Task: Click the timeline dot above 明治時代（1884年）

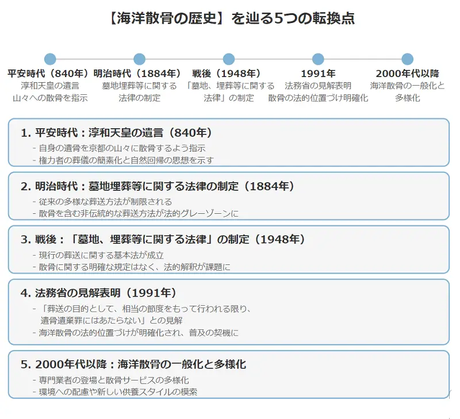Action: (x=139, y=59)
